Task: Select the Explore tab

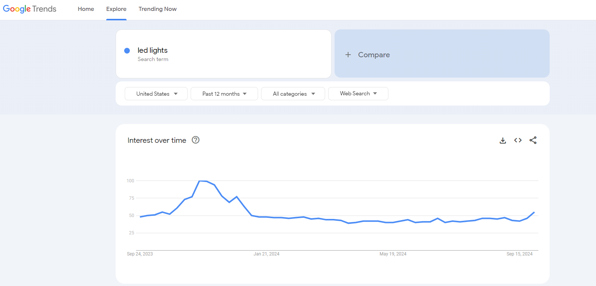Action: point(116,9)
